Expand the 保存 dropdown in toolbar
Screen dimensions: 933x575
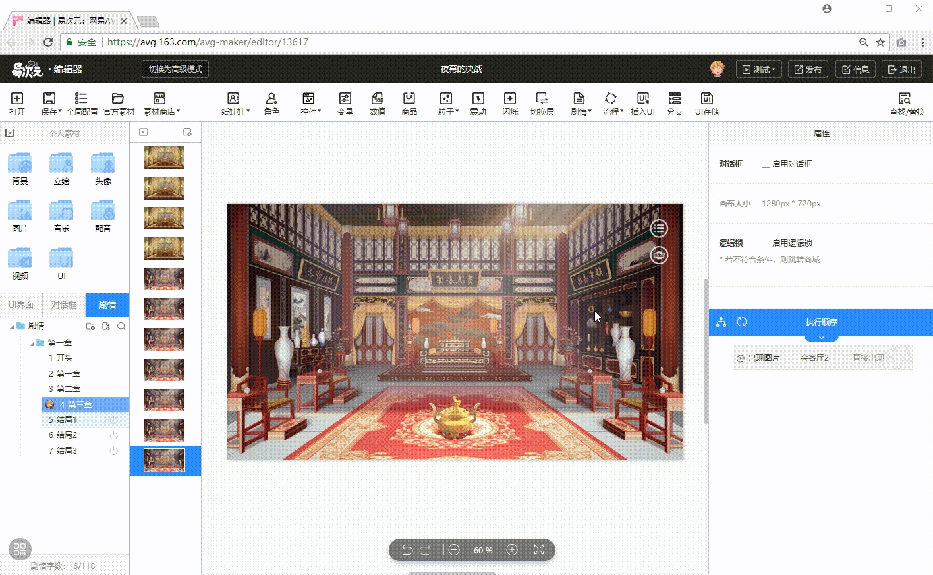point(51,104)
